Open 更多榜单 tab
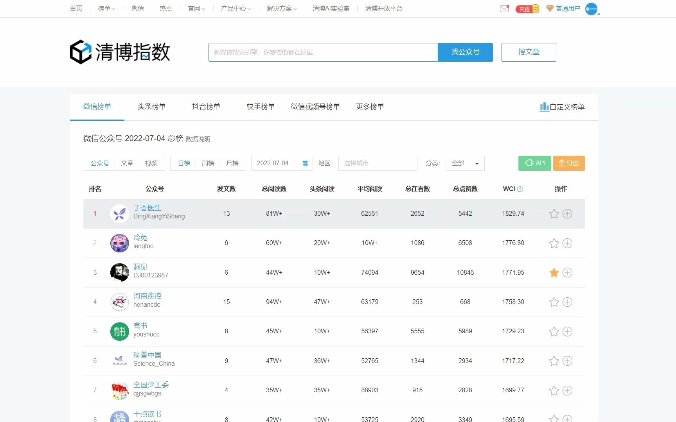The width and height of the screenshot is (676, 422). (x=370, y=107)
